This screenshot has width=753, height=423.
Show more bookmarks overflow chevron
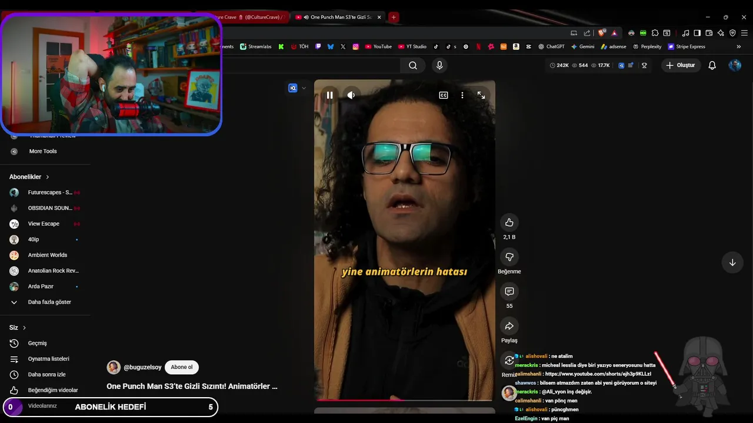(739, 46)
